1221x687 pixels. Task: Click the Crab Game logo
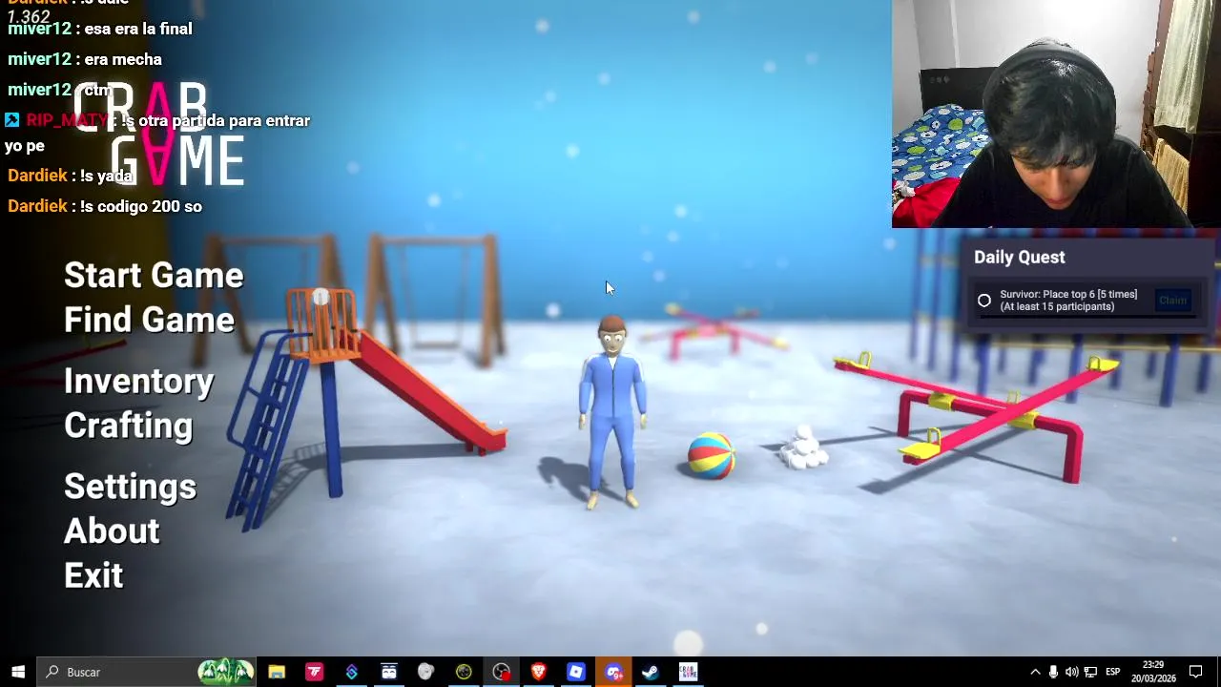click(159, 134)
